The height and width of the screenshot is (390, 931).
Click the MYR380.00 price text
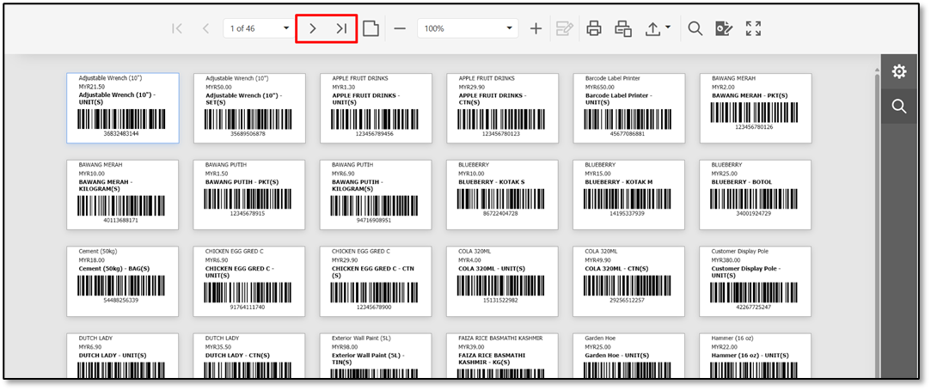[x=726, y=260]
